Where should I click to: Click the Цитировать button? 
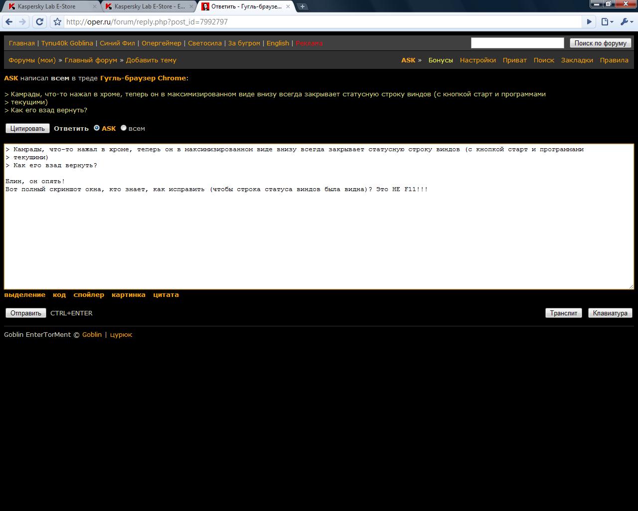28,128
